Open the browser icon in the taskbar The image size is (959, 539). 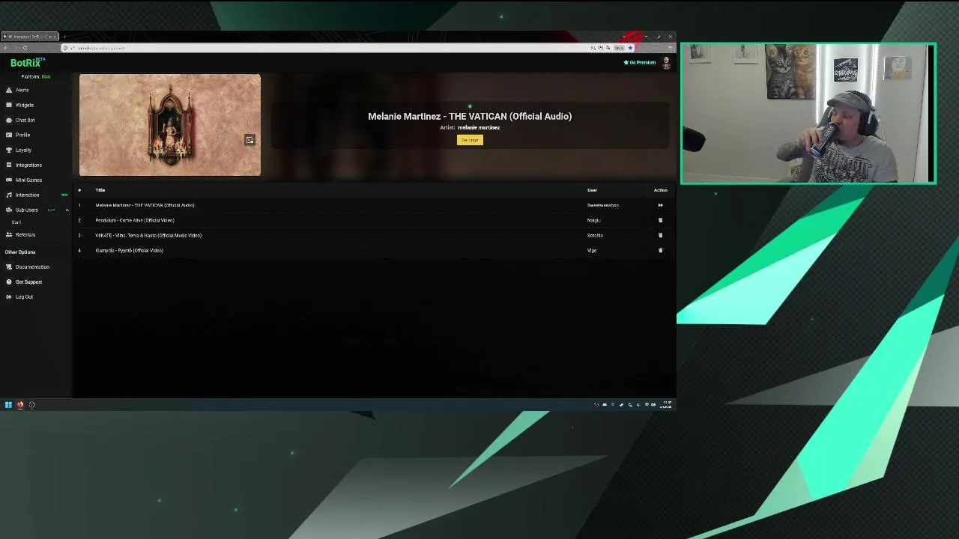(20, 405)
